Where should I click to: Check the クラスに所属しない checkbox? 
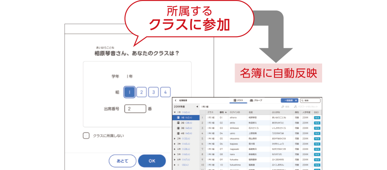point(86,136)
